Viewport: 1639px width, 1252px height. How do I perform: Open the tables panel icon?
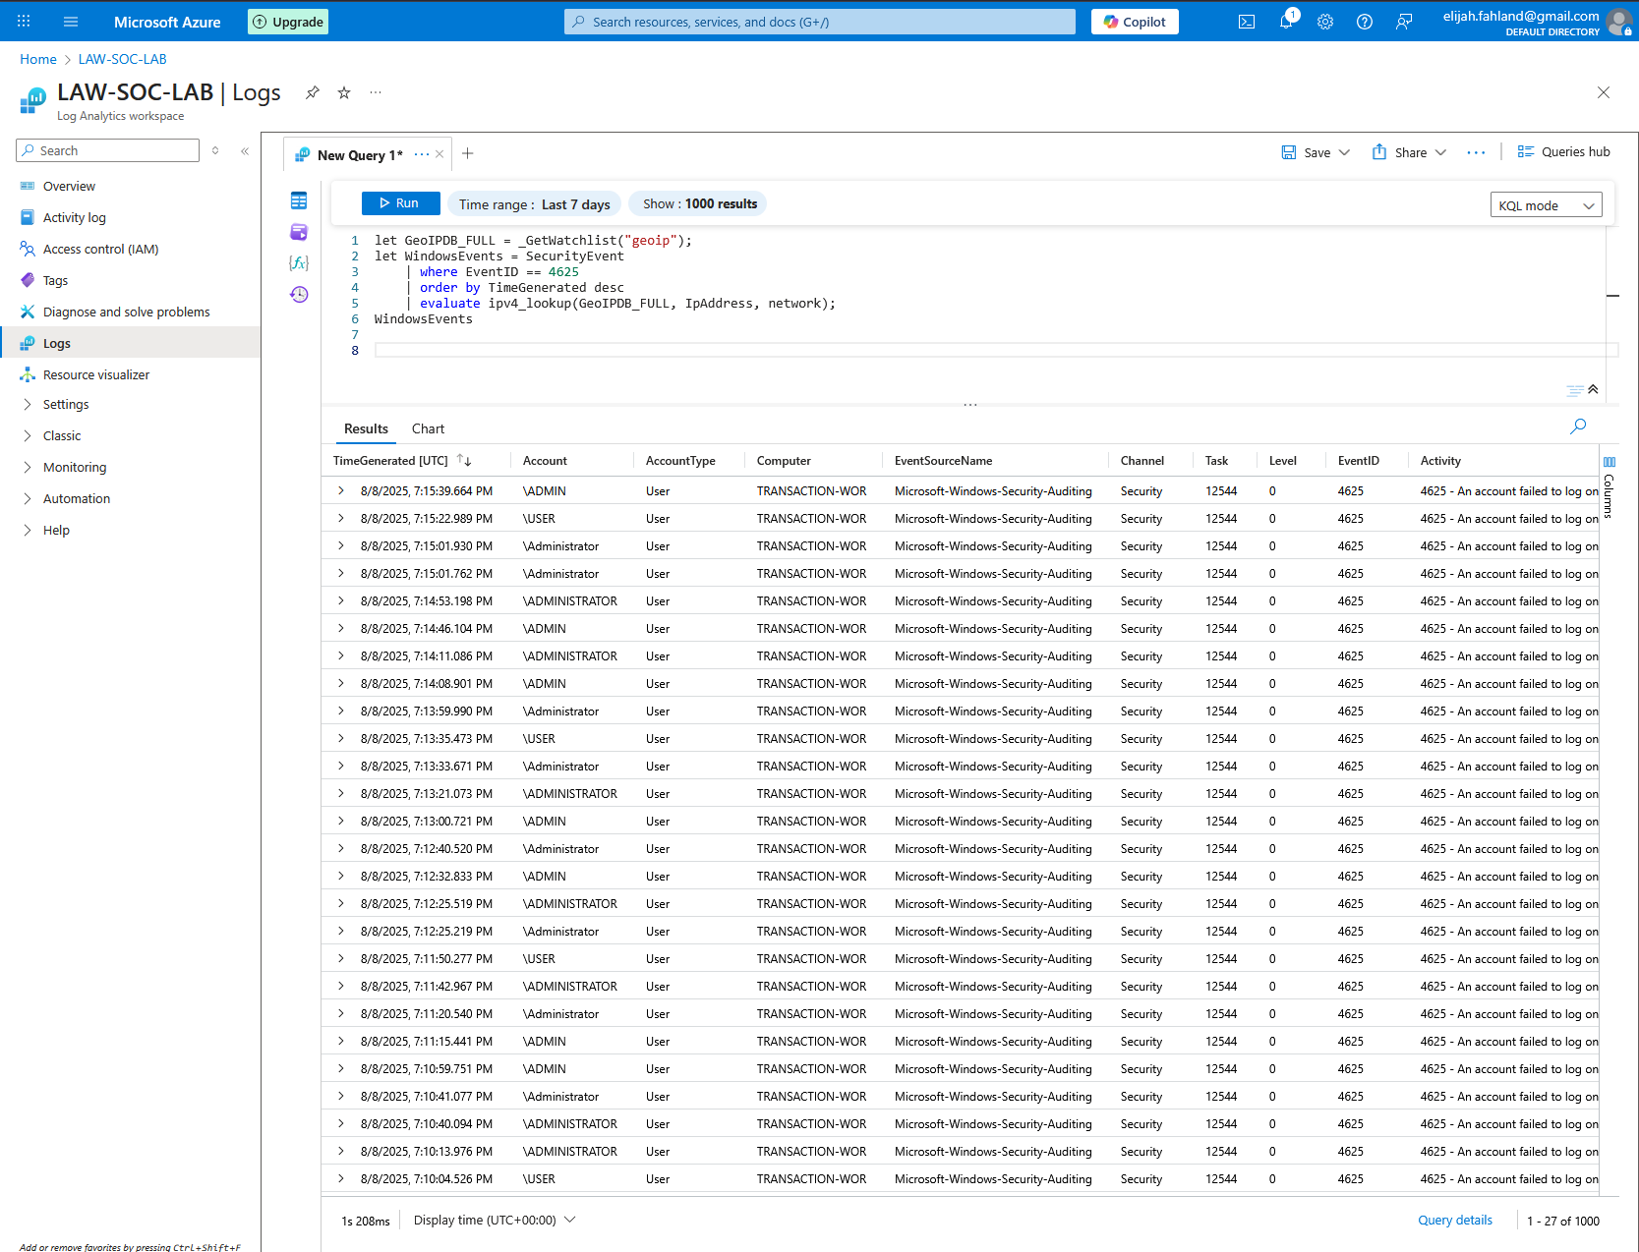click(x=299, y=200)
